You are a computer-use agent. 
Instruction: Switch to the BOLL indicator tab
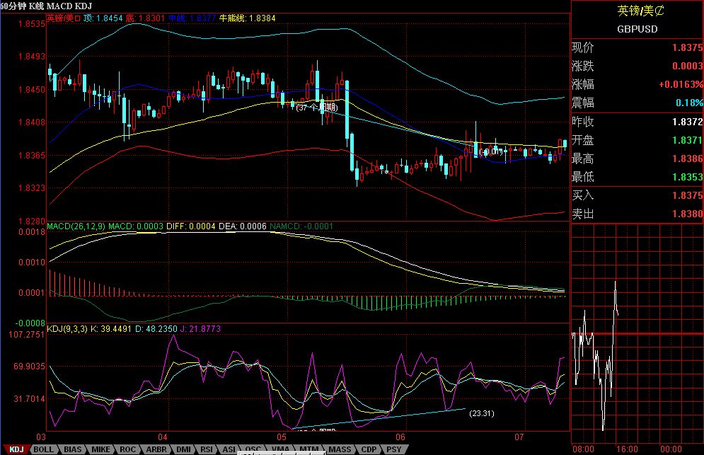click(x=44, y=449)
